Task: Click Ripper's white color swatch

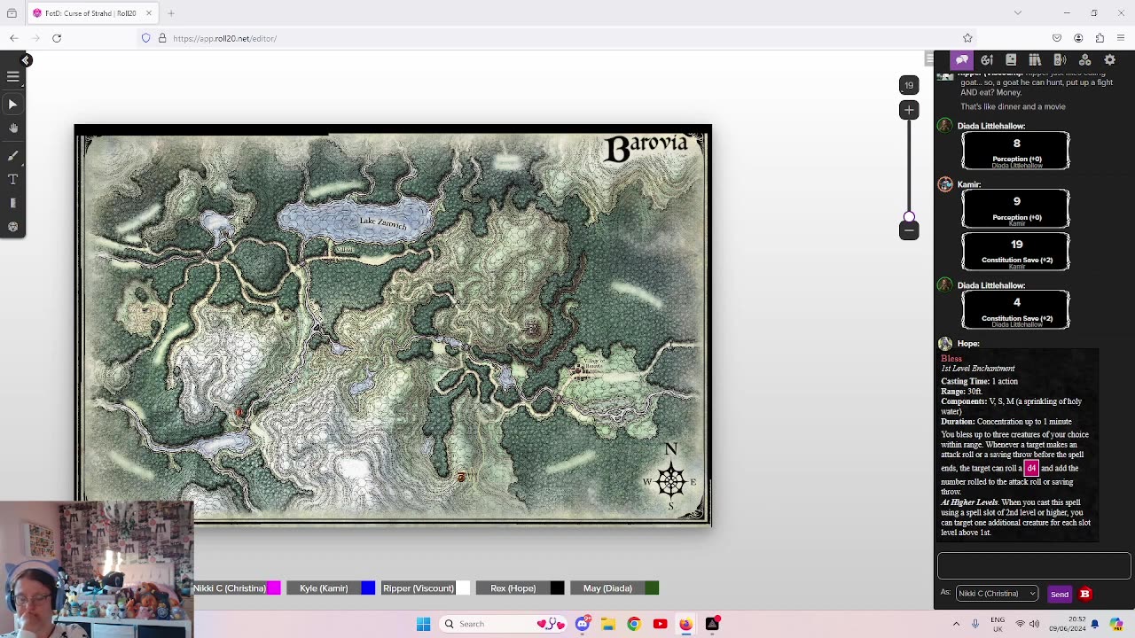Action: 463,588
